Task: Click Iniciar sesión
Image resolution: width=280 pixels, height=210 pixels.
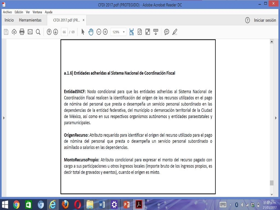Action: (265, 20)
